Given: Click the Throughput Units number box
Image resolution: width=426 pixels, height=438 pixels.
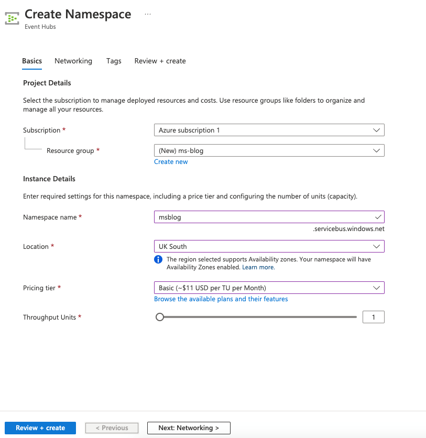Looking at the screenshot, I should pyautogui.click(x=374, y=317).
